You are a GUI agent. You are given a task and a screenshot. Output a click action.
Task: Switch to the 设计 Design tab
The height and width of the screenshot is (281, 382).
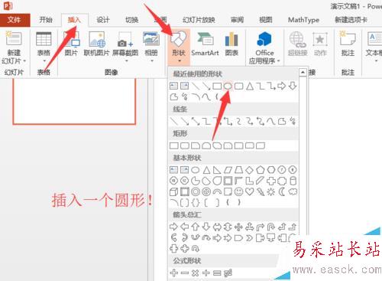pos(103,20)
